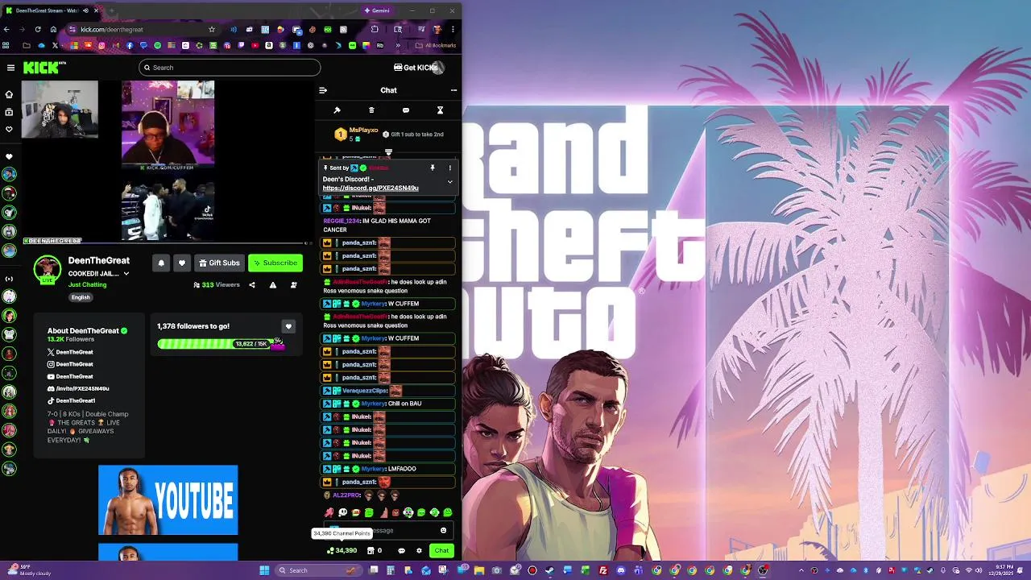1031x580 pixels.
Task: Open Deen's Discord invite link
Action: click(x=371, y=188)
